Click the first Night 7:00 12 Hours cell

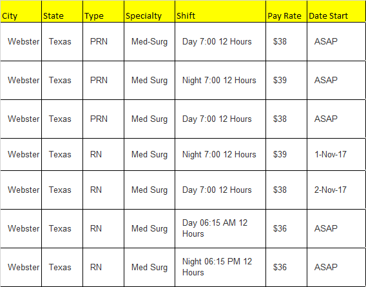(220, 81)
